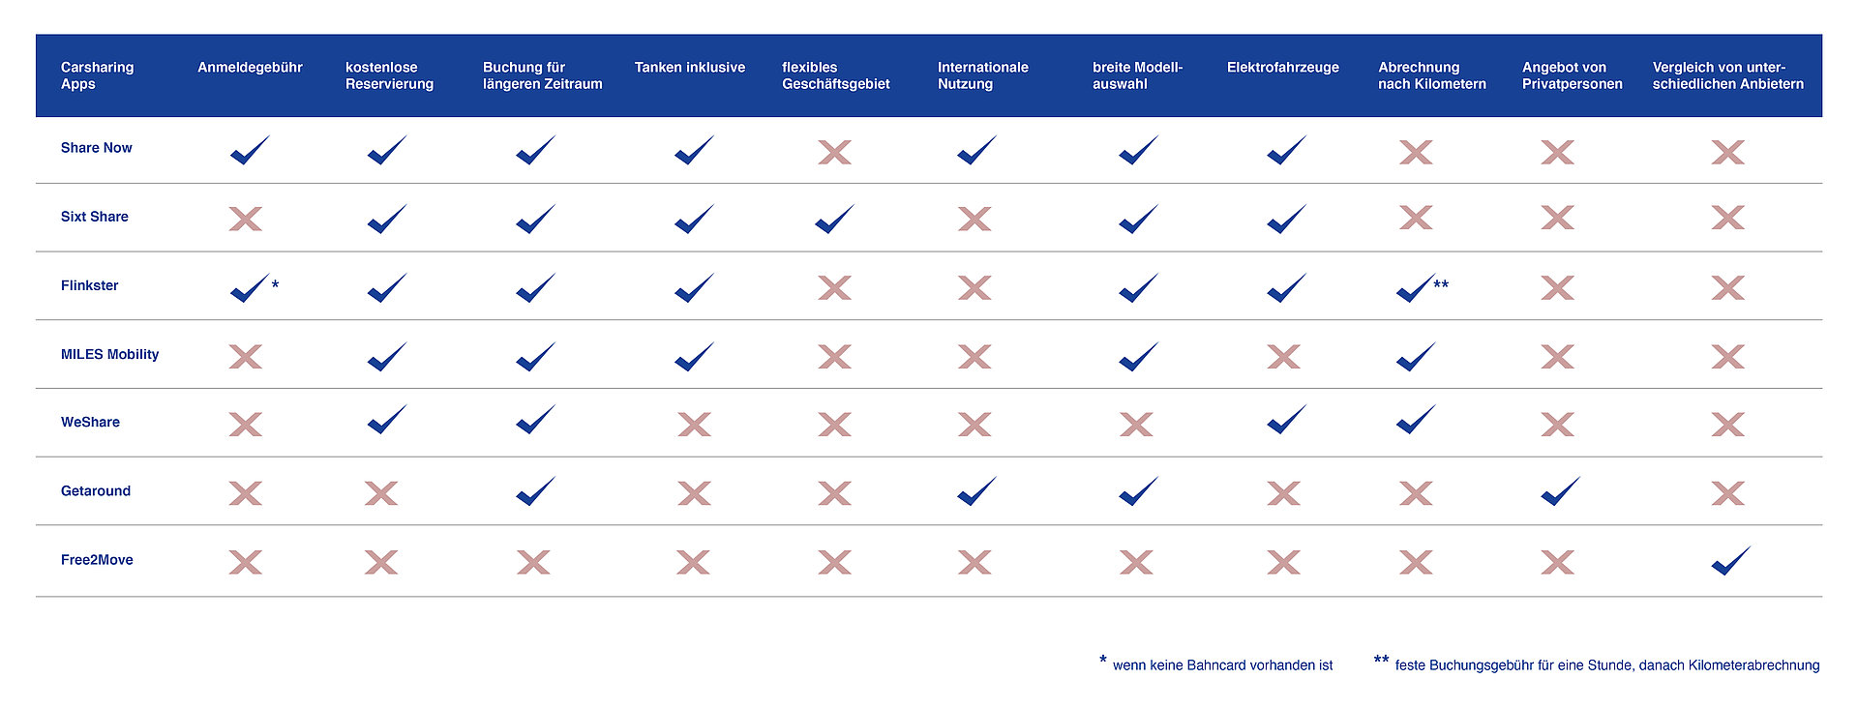
Task: Click Share Now's Anmeldegebühr checkmark
Action: pyautogui.click(x=250, y=150)
